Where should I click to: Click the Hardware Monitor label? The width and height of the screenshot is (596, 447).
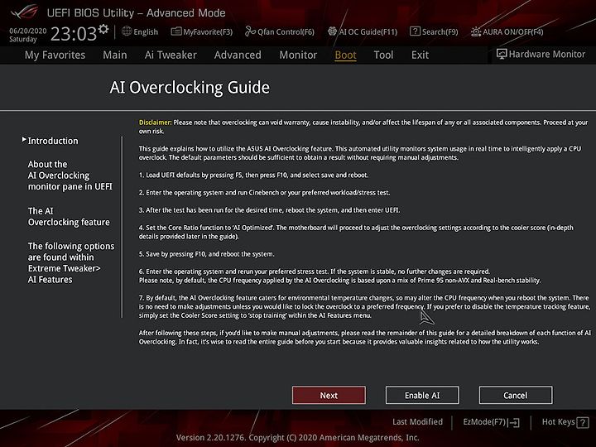[547, 55]
